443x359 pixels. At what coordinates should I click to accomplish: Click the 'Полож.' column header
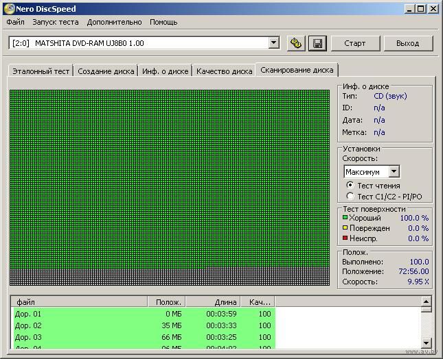166,302
